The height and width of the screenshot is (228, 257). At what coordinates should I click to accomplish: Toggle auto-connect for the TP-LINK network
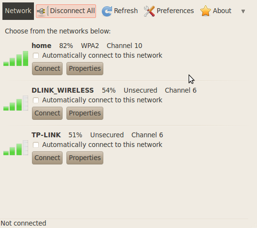36,145
